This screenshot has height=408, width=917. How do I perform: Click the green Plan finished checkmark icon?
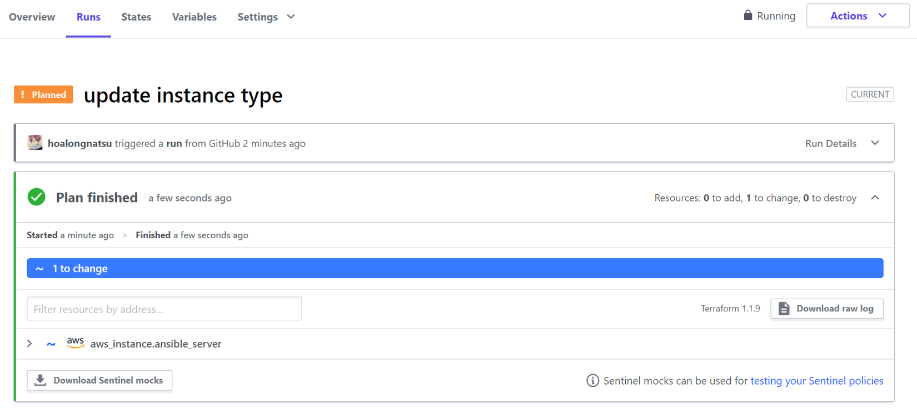pos(37,197)
